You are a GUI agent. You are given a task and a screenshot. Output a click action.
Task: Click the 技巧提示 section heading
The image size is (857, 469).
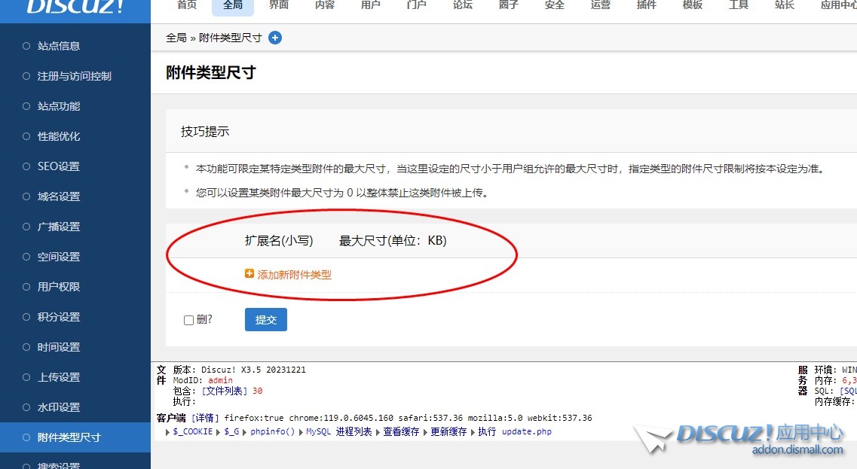coord(205,132)
